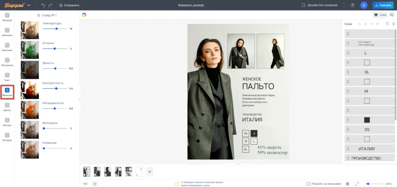Click the Скачать download button
The image size is (397, 187).
click(x=382, y=5)
